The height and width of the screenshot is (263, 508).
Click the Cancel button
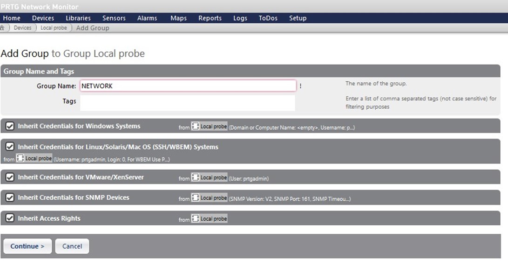click(72, 246)
